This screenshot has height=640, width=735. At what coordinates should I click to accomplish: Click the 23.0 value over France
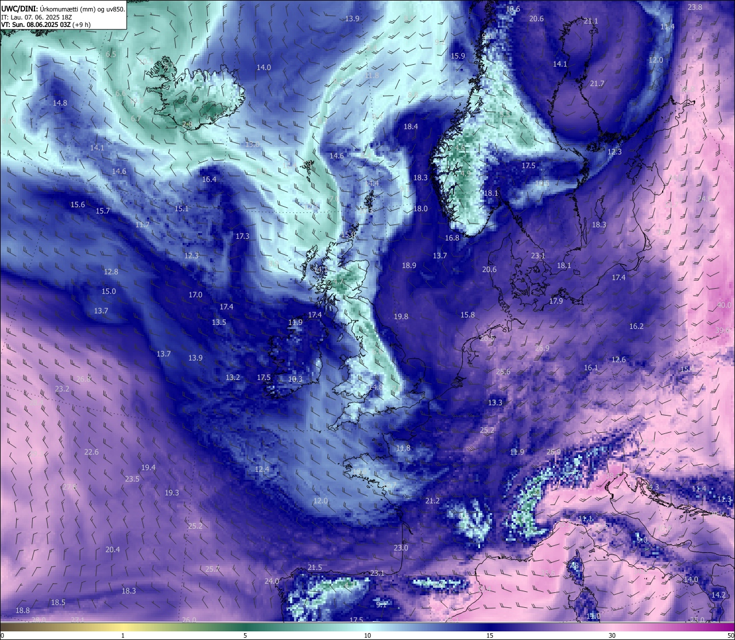point(401,548)
